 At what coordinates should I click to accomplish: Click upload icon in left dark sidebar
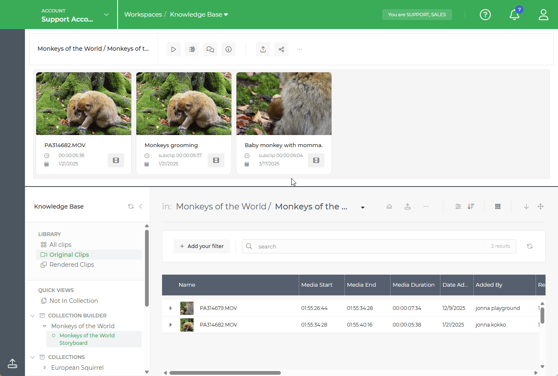tap(12, 364)
